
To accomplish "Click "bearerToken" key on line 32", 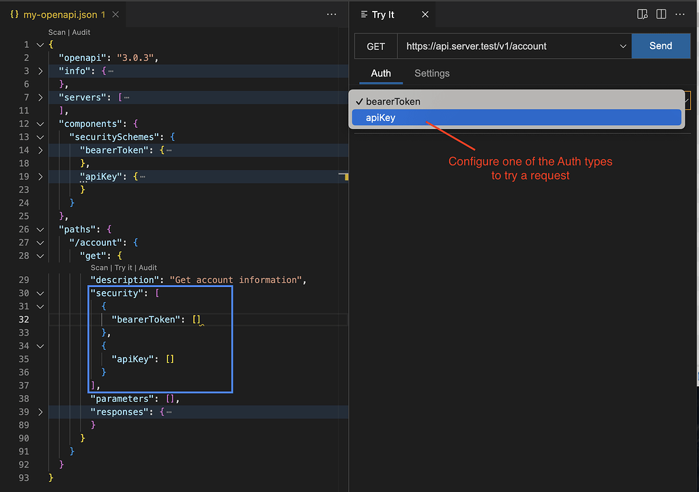I will (x=146, y=319).
